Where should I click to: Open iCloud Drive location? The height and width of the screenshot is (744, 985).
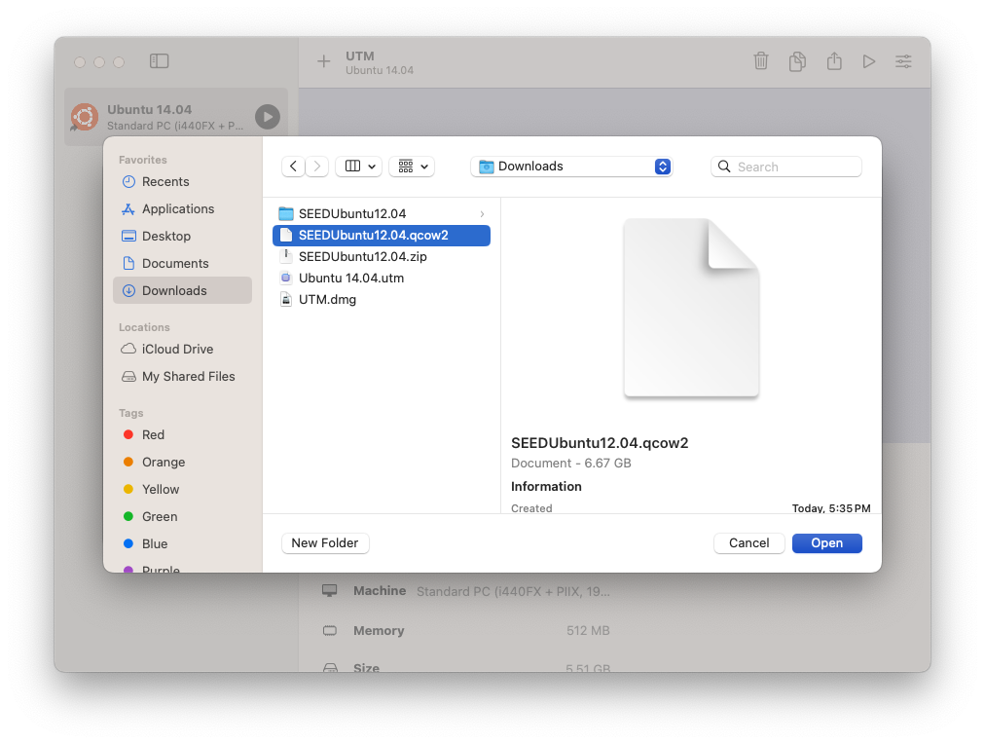tap(177, 350)
